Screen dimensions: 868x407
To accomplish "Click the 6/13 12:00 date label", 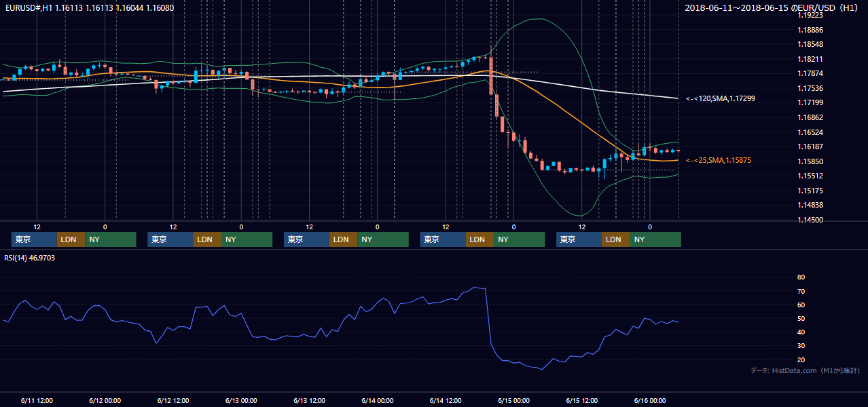I will click(x=310, y=401).
